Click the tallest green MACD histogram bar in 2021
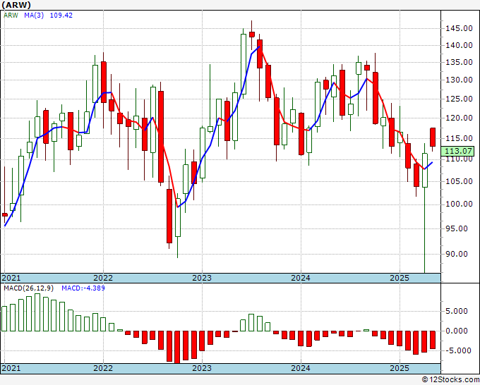Viewport: 480px width, 385px height. tap(37, 312)
